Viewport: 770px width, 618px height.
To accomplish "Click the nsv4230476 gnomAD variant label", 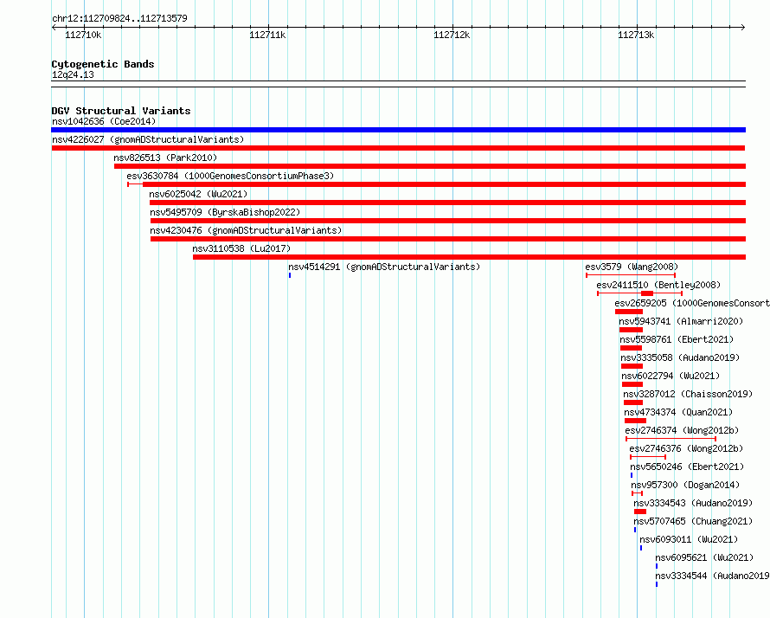I will pyautogui.click(x=246, y=230).
